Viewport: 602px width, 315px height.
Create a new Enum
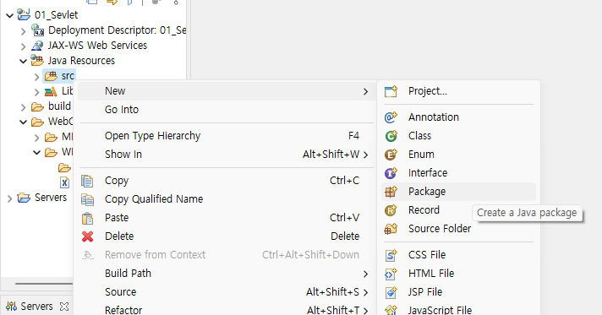pyautogui.click(x=458, y=155)
